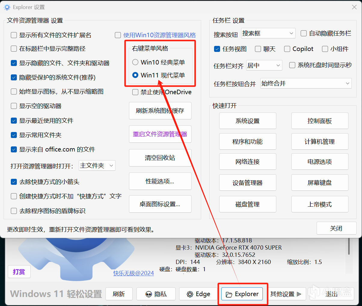Open desktop icon settings button
The width and height of the screenshot is (362, 306).
tap(160, 204)
